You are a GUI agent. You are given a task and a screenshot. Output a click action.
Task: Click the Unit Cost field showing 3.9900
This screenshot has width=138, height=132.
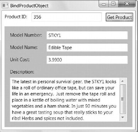click(87, 60)
